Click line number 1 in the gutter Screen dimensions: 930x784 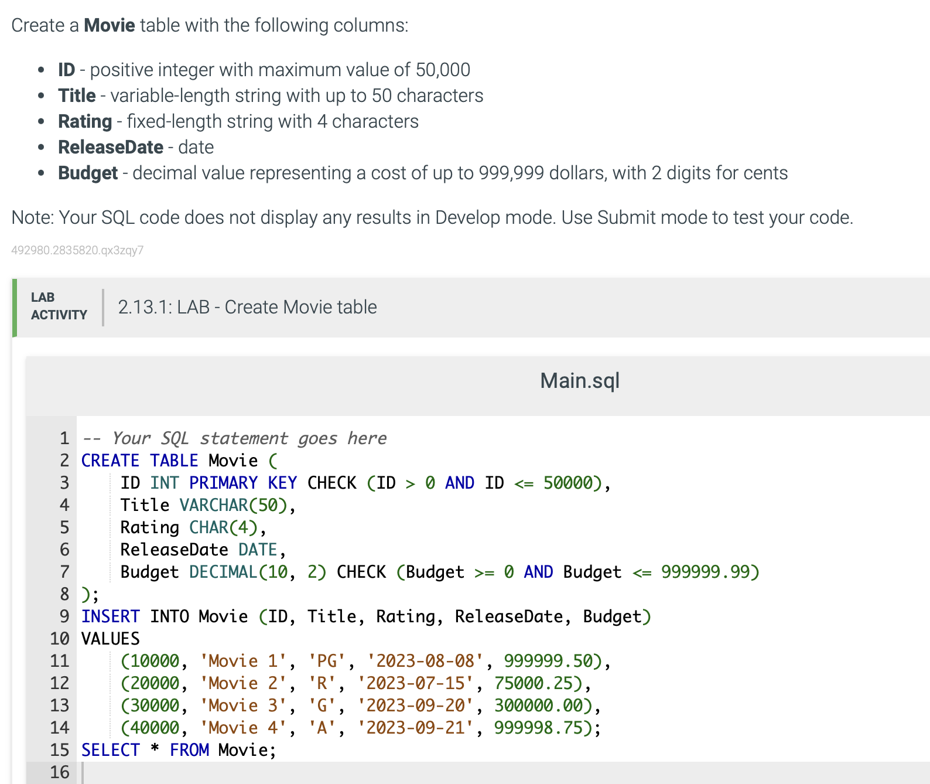64,438
